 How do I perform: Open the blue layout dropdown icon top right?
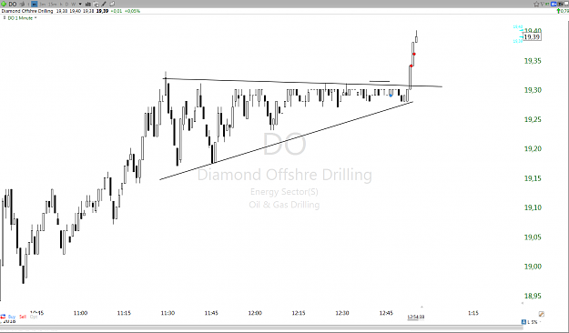pos(554,4)
